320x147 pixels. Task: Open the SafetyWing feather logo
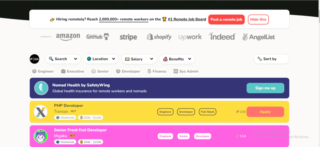(x=41, y=88)
